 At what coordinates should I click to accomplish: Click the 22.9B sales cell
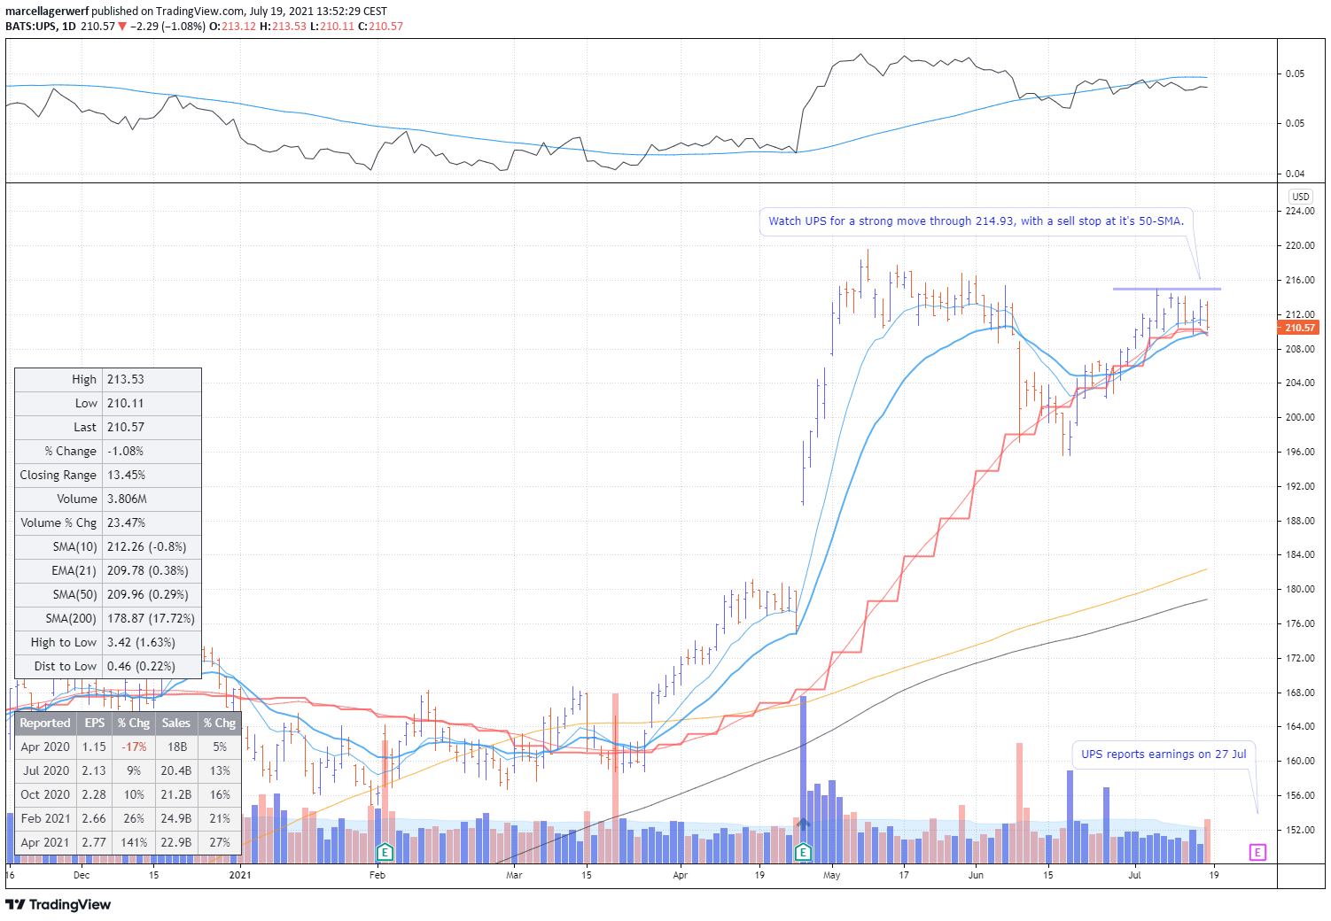176,842
